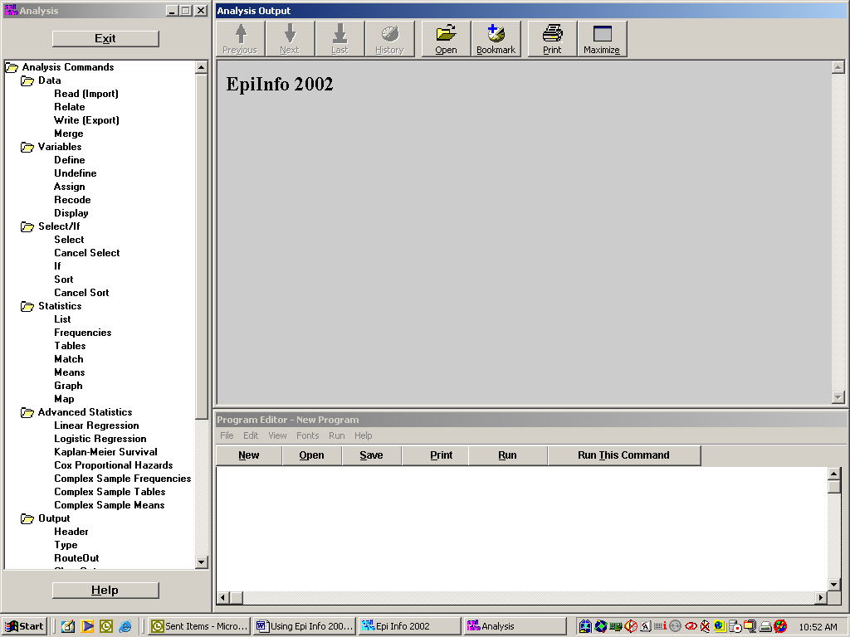Select the Recode command
This screenshot has width=850, height=637.
pos(72,200)
